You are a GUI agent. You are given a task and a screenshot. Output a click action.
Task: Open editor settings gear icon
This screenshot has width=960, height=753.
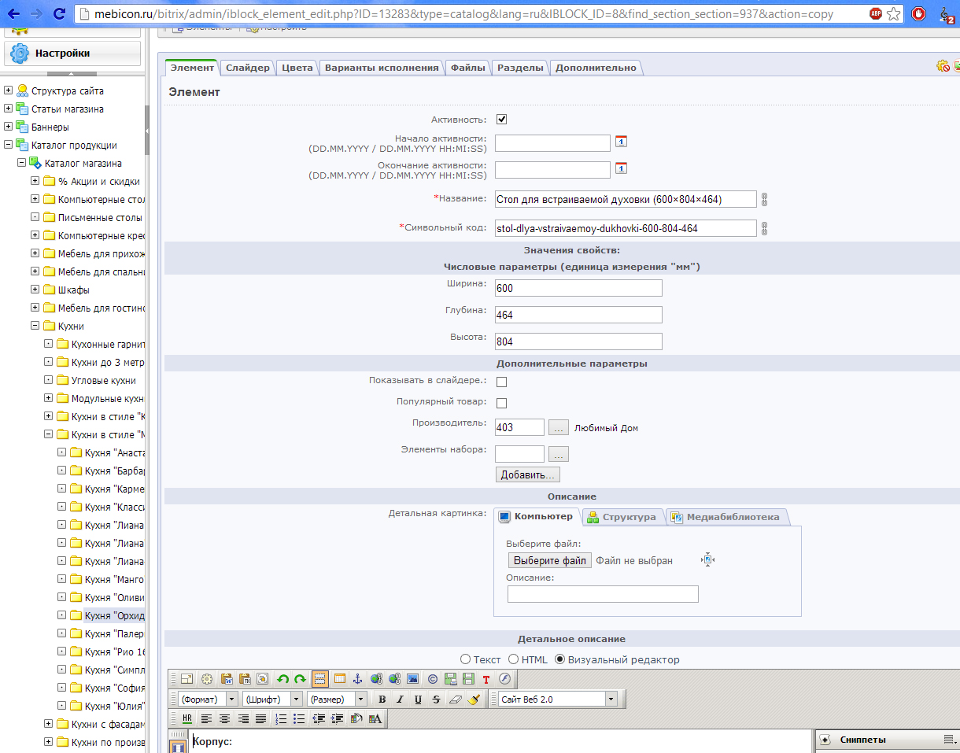(207, 678)
